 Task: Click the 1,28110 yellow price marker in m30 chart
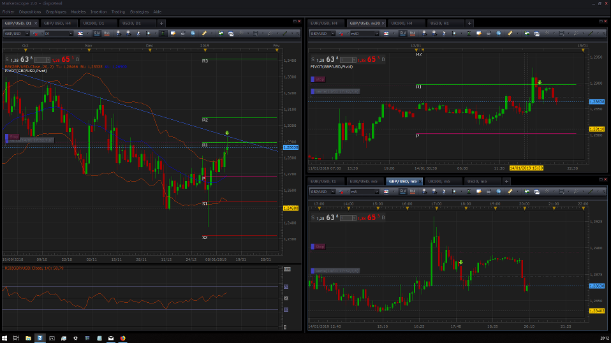(596, 129)
